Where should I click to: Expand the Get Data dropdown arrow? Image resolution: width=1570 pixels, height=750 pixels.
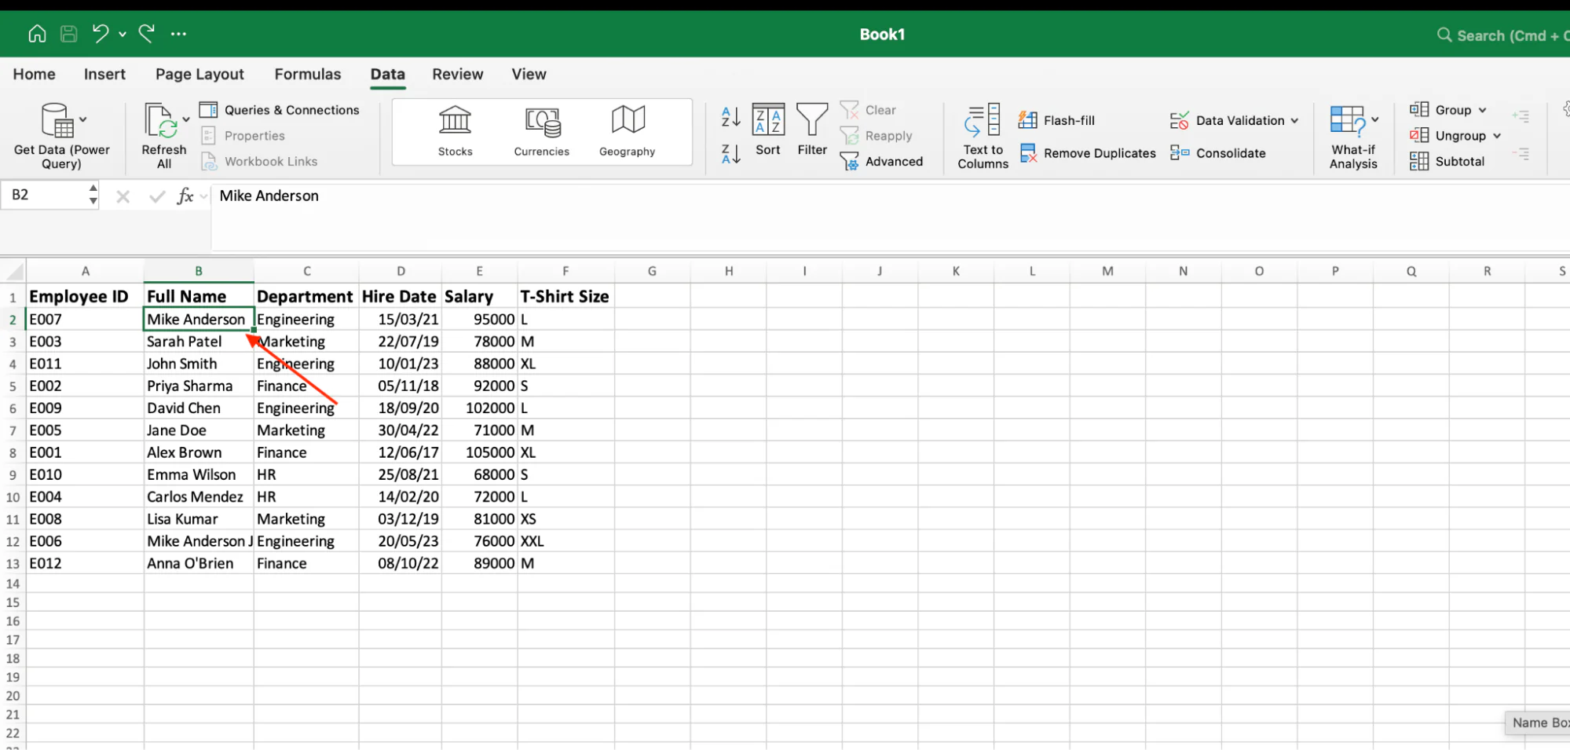coord(83,120)
